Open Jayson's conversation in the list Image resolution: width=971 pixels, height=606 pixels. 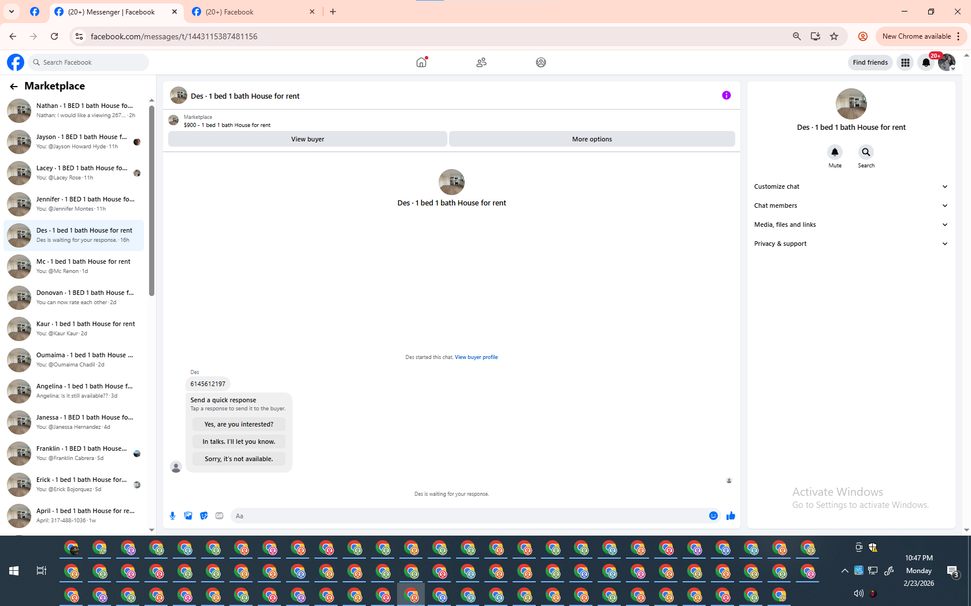[x=74, y=141]
